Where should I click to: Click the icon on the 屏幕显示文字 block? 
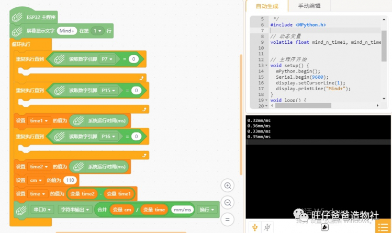coord(17,31)
